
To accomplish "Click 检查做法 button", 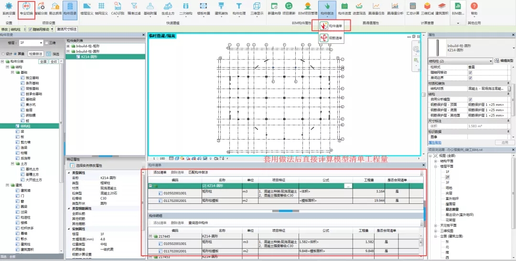I will (35, 54).
